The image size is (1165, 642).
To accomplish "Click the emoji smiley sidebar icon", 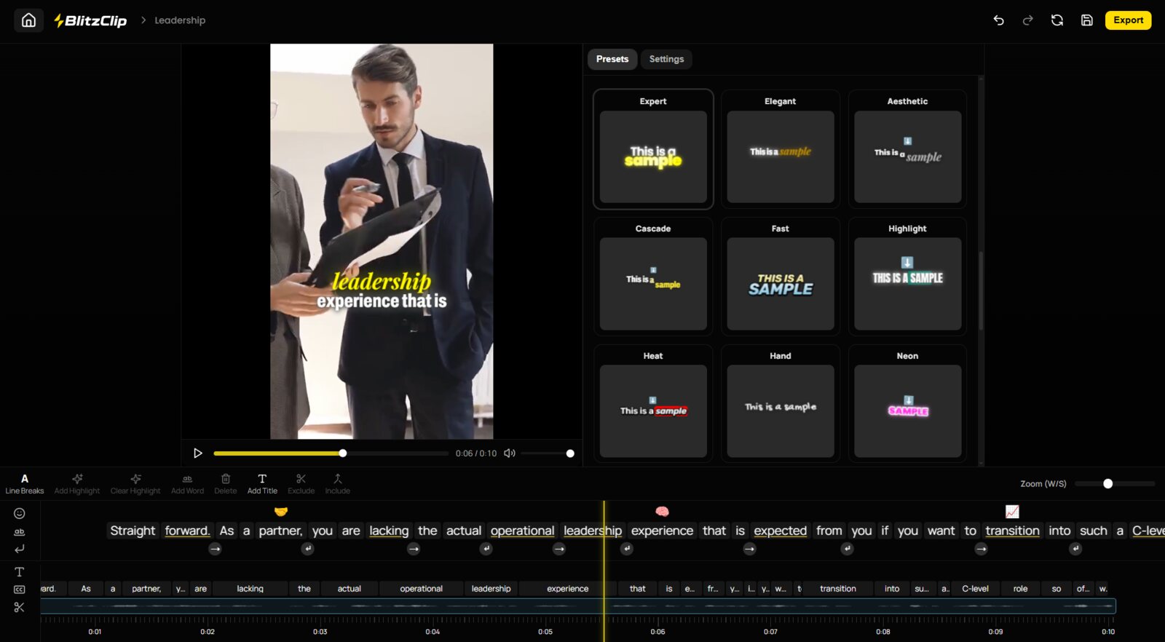I will click(20, 513).
